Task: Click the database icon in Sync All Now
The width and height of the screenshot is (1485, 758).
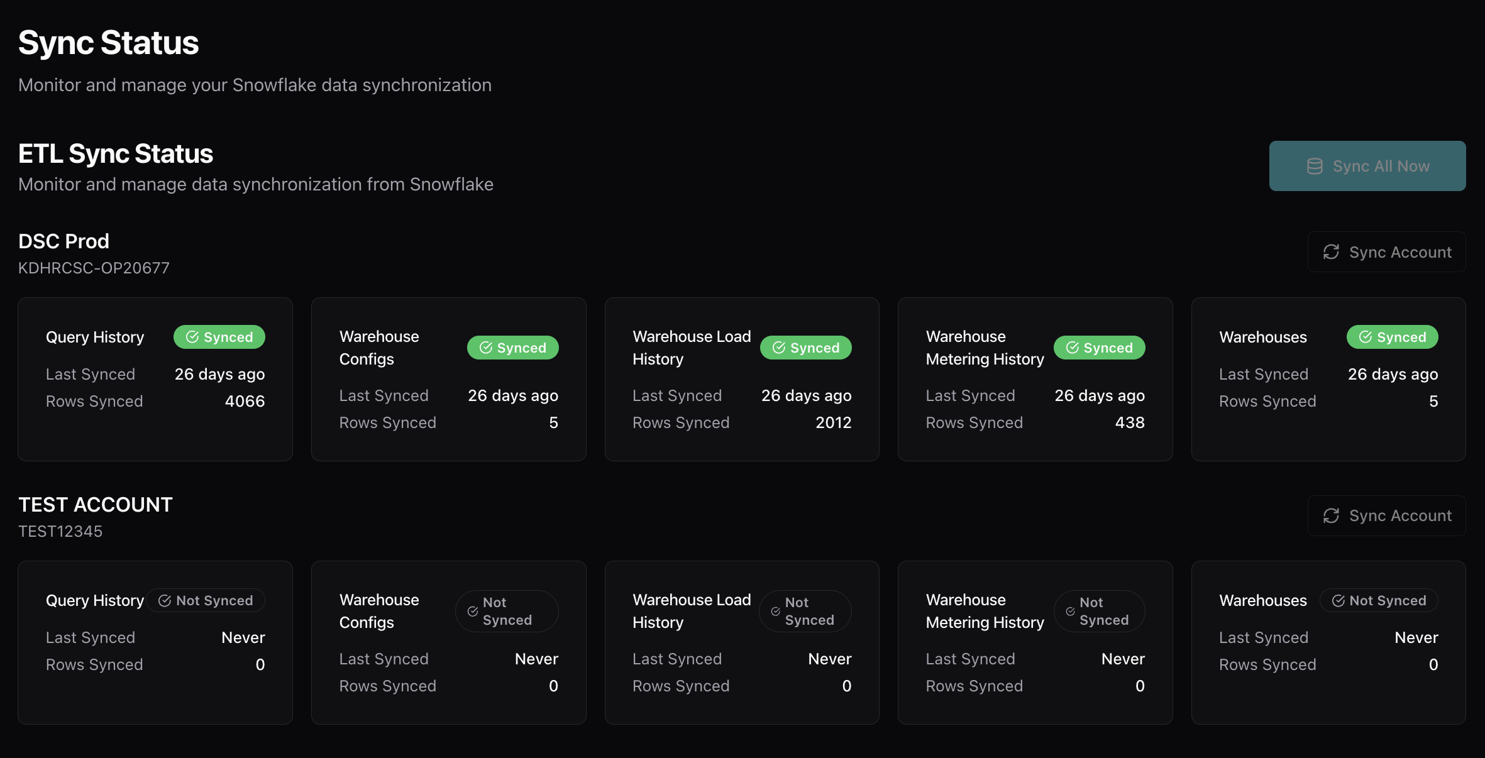Action: click(1315, 166)
